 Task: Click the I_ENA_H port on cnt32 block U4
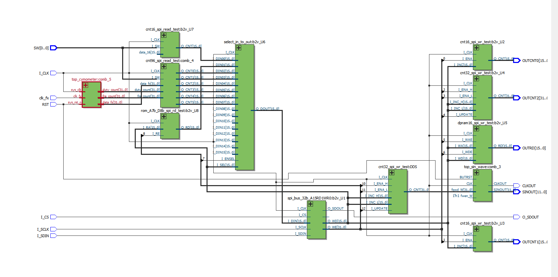pos(465,90)
